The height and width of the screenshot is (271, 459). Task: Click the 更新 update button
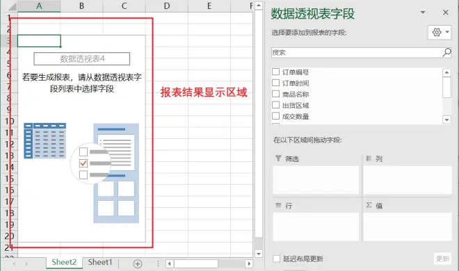(442, 258)
